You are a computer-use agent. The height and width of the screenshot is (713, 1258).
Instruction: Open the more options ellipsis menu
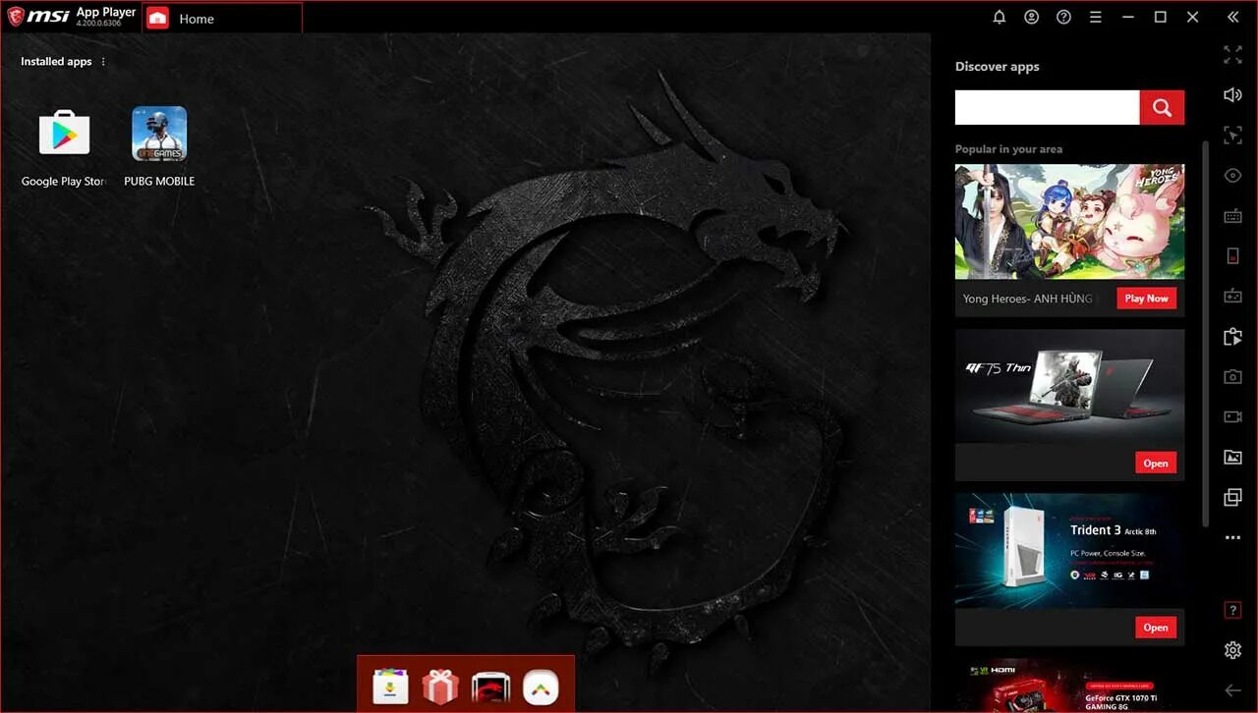tap(1232, 537)
